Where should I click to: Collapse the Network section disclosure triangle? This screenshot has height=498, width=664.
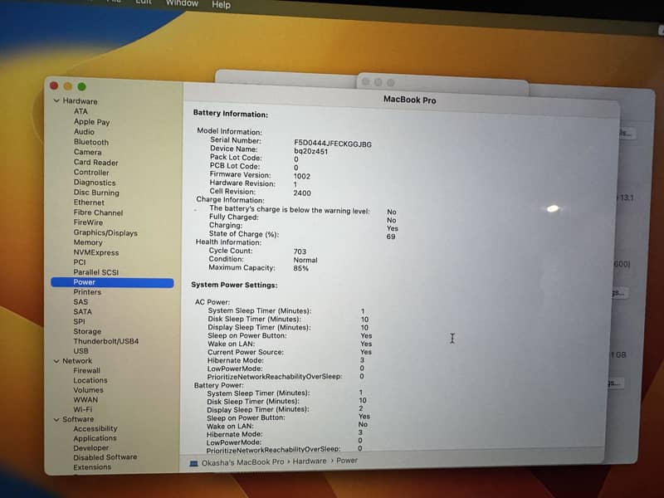(x=56, y=361)
